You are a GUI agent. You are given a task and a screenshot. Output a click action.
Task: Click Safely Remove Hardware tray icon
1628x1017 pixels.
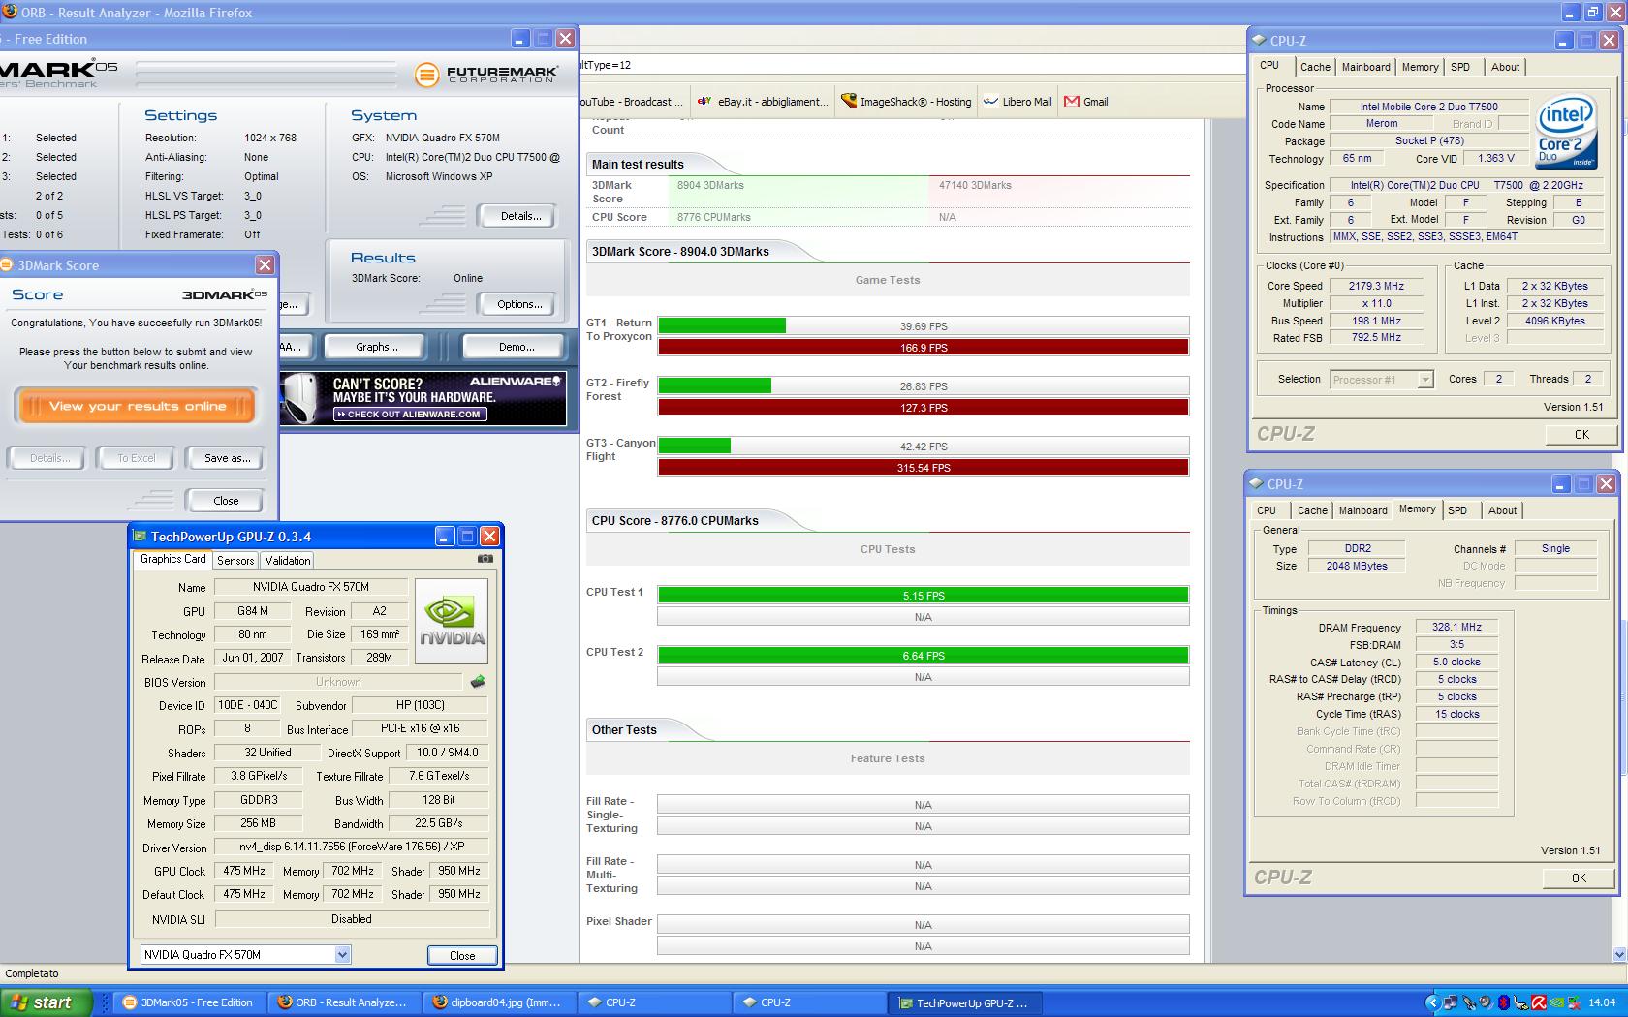(x=1520, y=1002)
